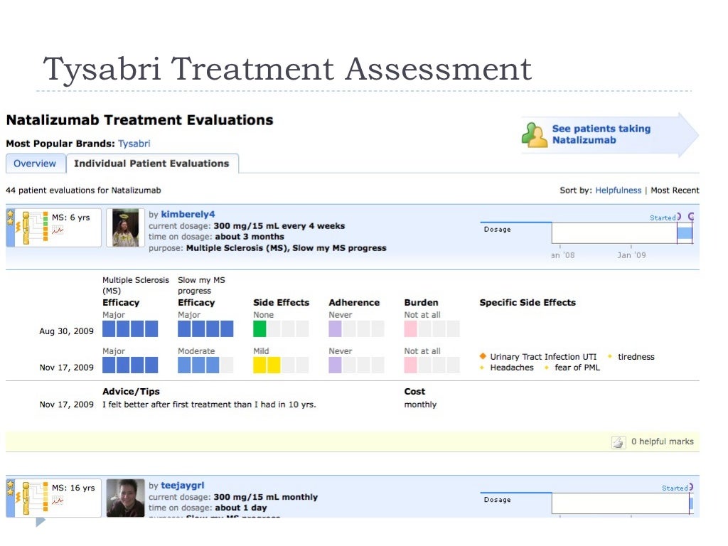Click Urinary Tract Infection UTI side effect
Image resolution: width=728 pixels, height=546 pixels.
tap(543, 357)
